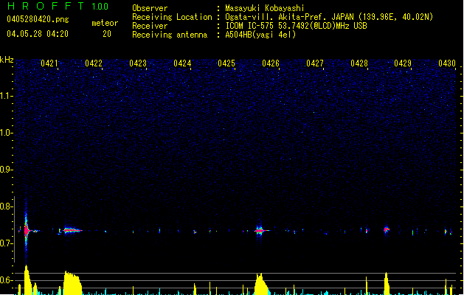Select the meteor echo below 0426
The width and height of the screenshot is (464, 295).
(260, 230)
